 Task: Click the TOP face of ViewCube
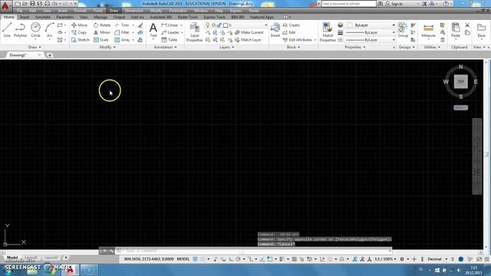pos(460,82)
